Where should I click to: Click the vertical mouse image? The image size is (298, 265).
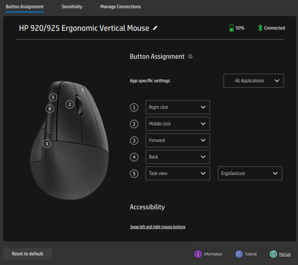click(69, 140)
